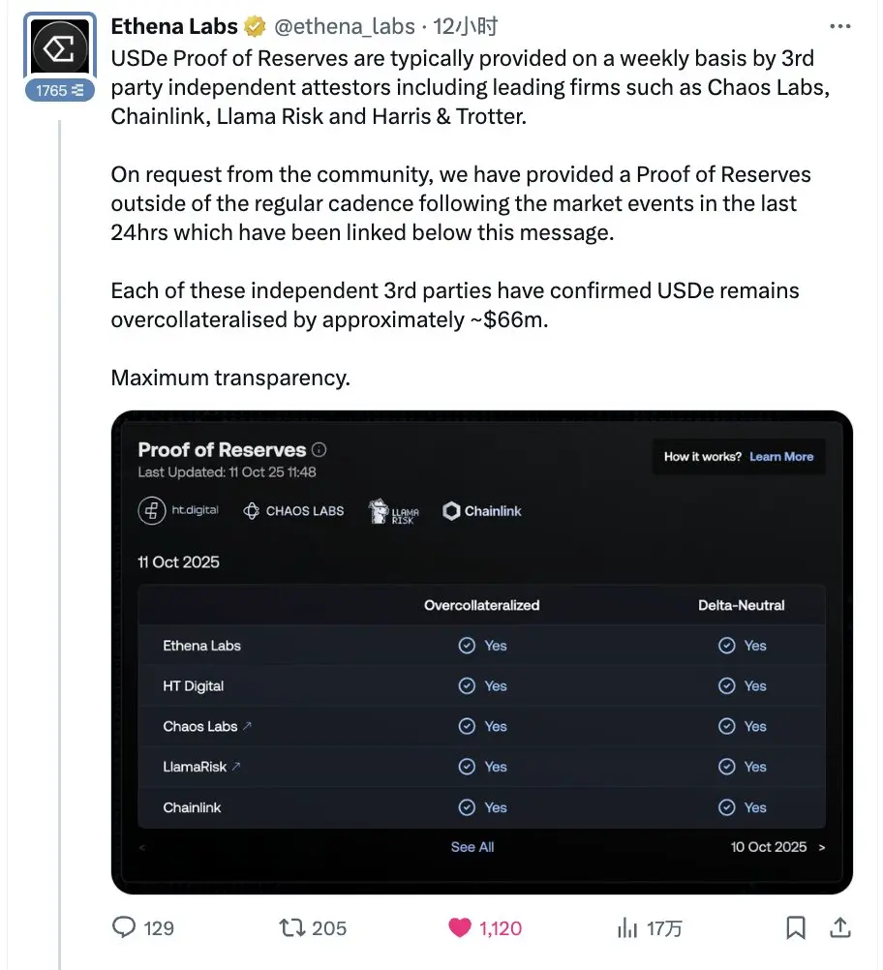Click the share upload icon
This screenshot has height=970, width=883.
tap(841, 927)
